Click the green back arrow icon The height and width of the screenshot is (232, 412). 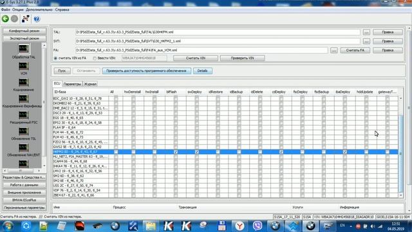(5, 19)
